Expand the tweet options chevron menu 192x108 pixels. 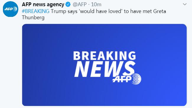click(x=185, y=4)
